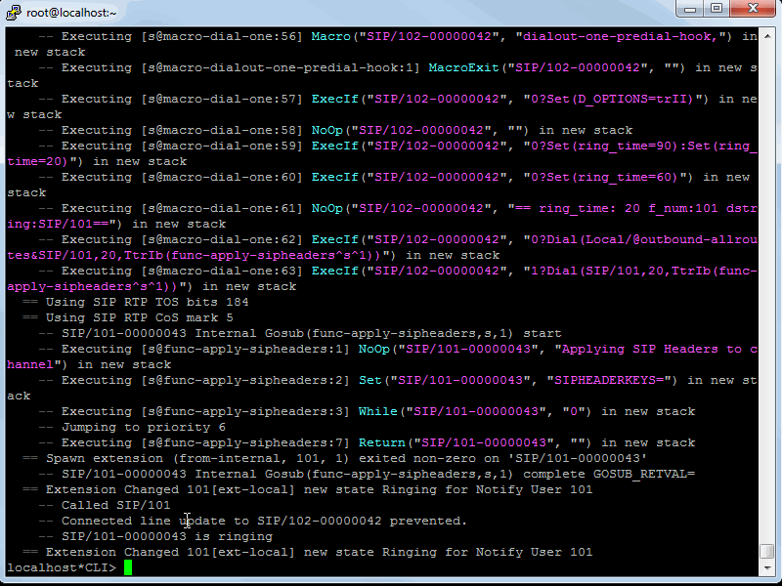Click the 's@macro-dial-one:58' NoOp line
The height and width of the screenshot is (586, 782).
tap(335, 130)
